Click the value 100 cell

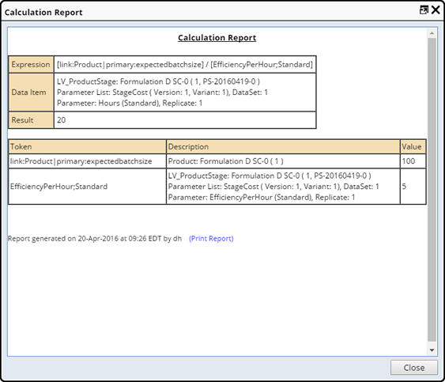click(x=413, y=161)
